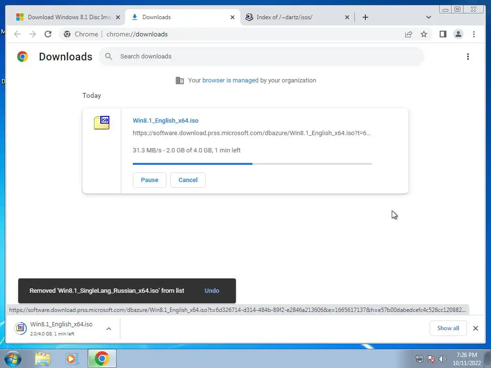Viewport: 491px width, 368px height.
Task: Click the 'Downloads' page heading
Action: (x=65, y=57)
